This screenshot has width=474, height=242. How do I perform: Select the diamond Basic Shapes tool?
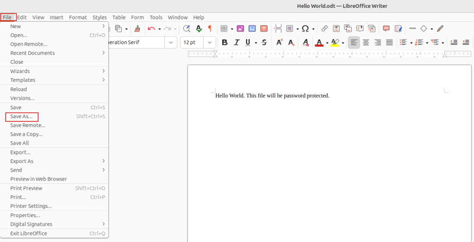[424, 29]
